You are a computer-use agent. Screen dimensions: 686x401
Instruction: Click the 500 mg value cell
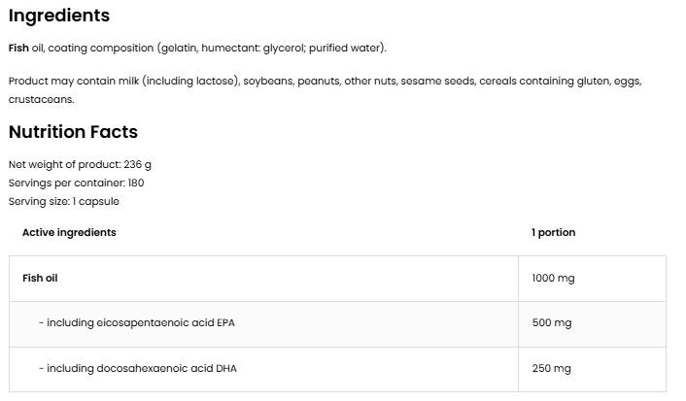pos(551,322)
